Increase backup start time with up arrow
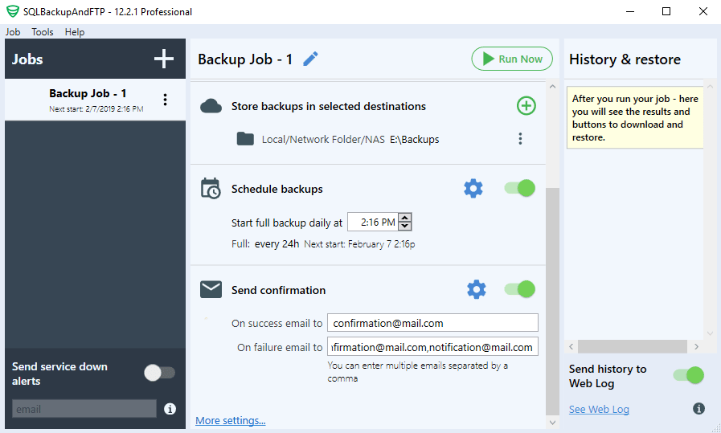 pos(404,218)
